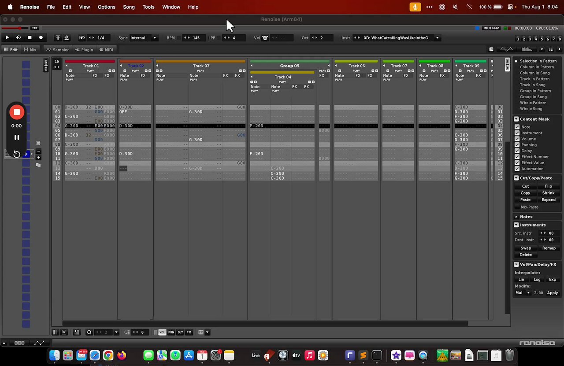Click the Track 03 orange color bar

[x=200, y=61]
